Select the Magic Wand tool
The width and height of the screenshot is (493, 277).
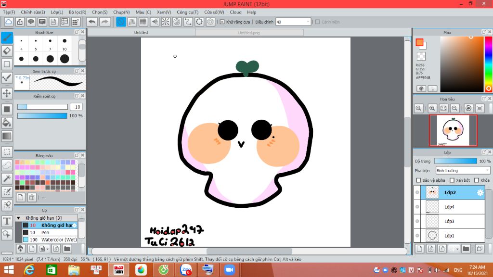pyautogui.click(x=7, y=178)
